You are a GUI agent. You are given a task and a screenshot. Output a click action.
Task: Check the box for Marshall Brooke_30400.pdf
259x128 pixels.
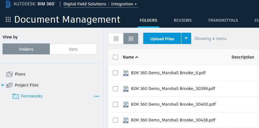[x=115, y=104]
